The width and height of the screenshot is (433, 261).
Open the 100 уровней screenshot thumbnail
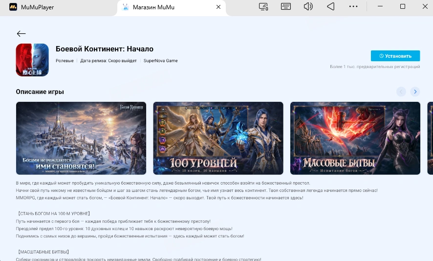click(x=218, y=138)
